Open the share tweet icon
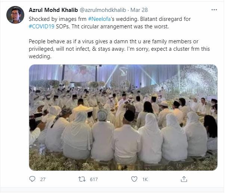The width and height of the screenshot is (226, 193). 184,179
